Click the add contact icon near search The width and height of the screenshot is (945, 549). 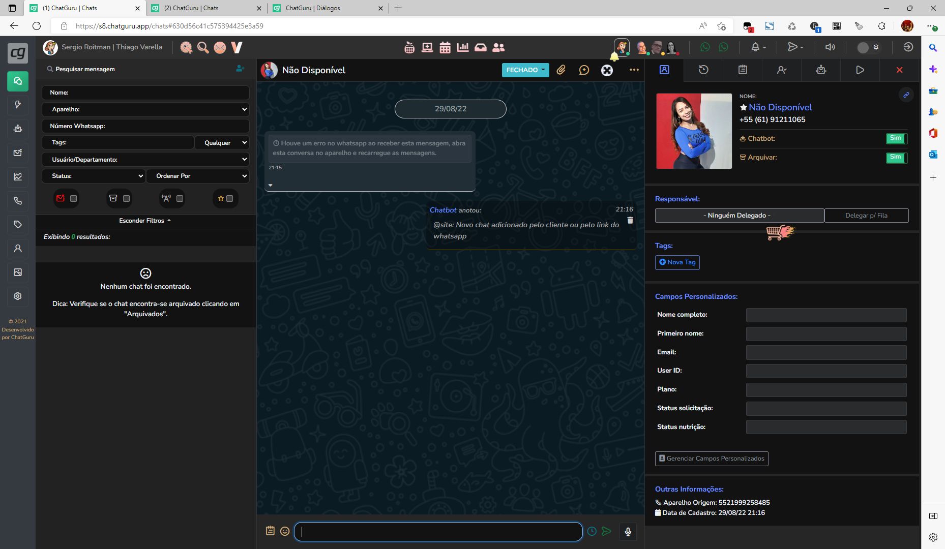tap(240, 69)
